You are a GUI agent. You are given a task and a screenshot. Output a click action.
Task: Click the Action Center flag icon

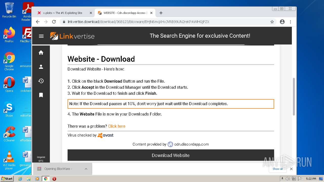299,179
